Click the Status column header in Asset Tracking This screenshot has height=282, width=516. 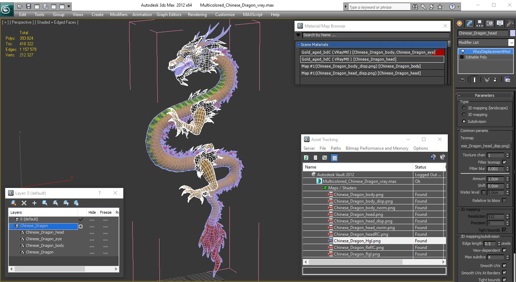click(x=429, y=167)
